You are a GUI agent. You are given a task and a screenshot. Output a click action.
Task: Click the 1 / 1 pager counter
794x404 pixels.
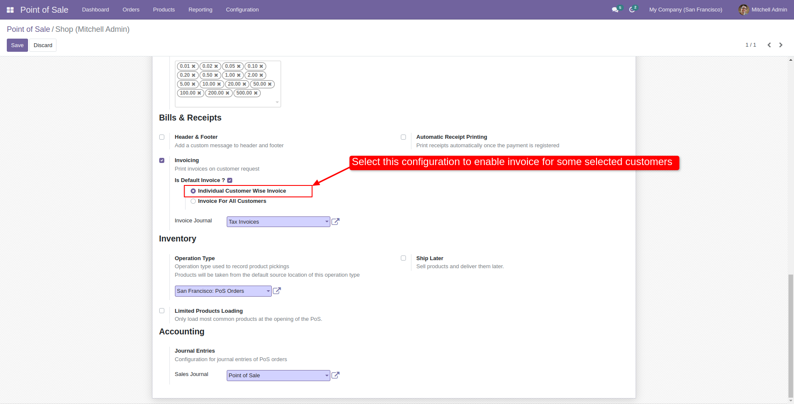751,45
